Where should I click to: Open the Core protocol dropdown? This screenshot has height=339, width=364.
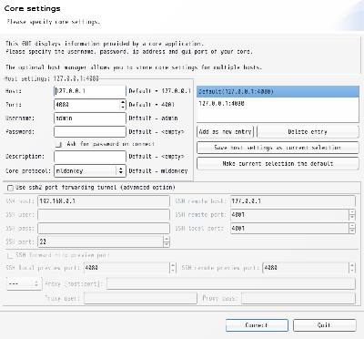90,170
